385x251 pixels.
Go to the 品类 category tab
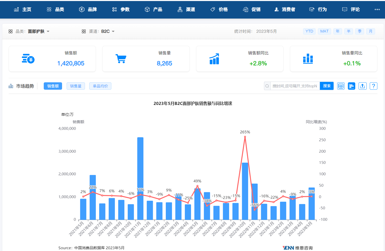tap(55, 9)
